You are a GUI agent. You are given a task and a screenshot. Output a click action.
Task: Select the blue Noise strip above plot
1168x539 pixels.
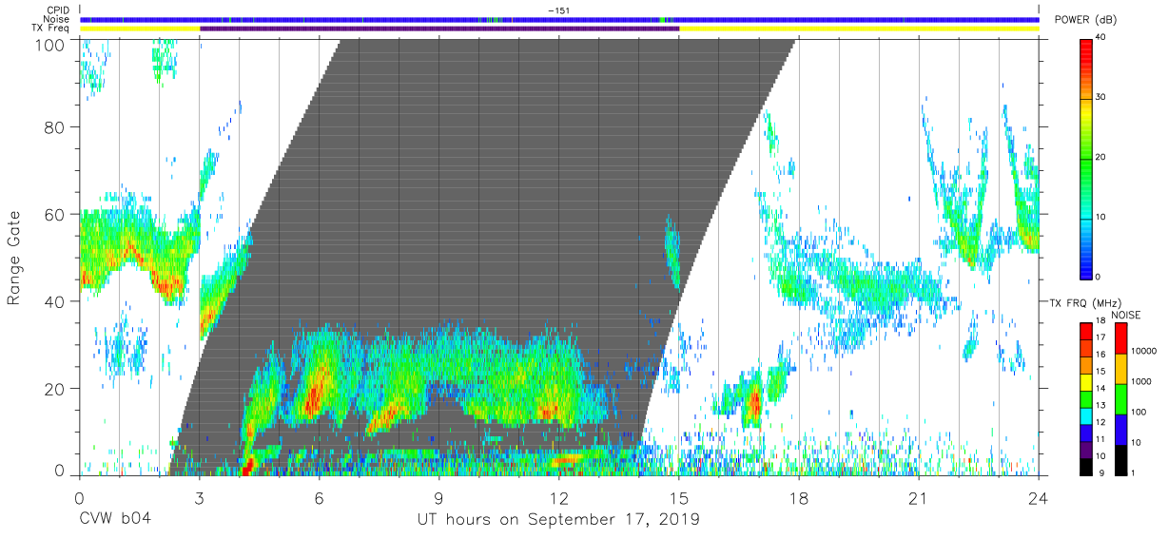(x=559, y=19)
